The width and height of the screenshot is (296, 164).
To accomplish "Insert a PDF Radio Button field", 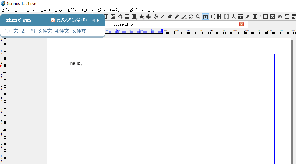I will click(280, 17).
